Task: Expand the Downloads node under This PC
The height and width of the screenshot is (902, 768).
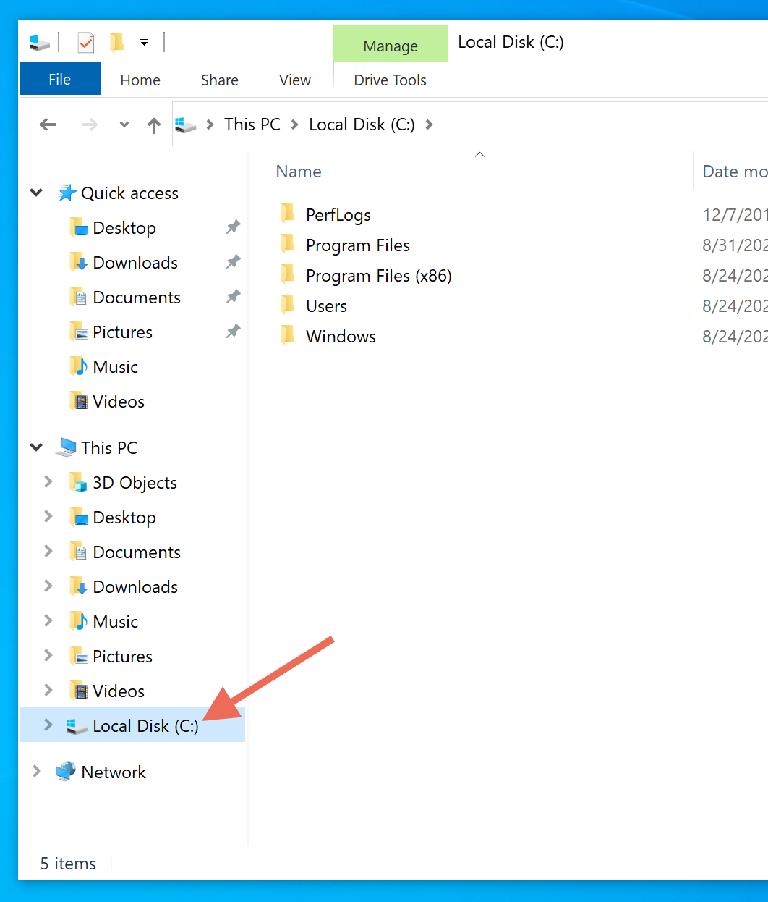Action: 48,586
